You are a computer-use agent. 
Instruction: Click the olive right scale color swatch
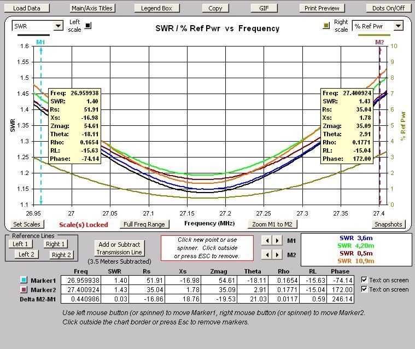[326, 26]
